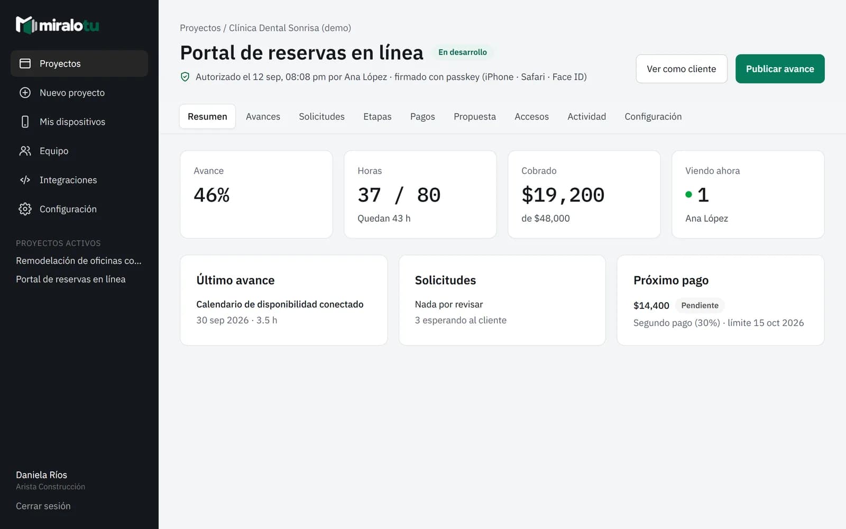The height and width of the screenshot is (529, 846).
Task: Click the phone icon for Mis dispositivos
Action: point(25,122)
